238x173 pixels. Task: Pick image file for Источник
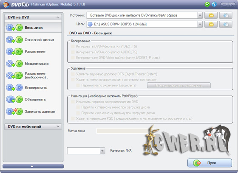(x=226, y=15)
